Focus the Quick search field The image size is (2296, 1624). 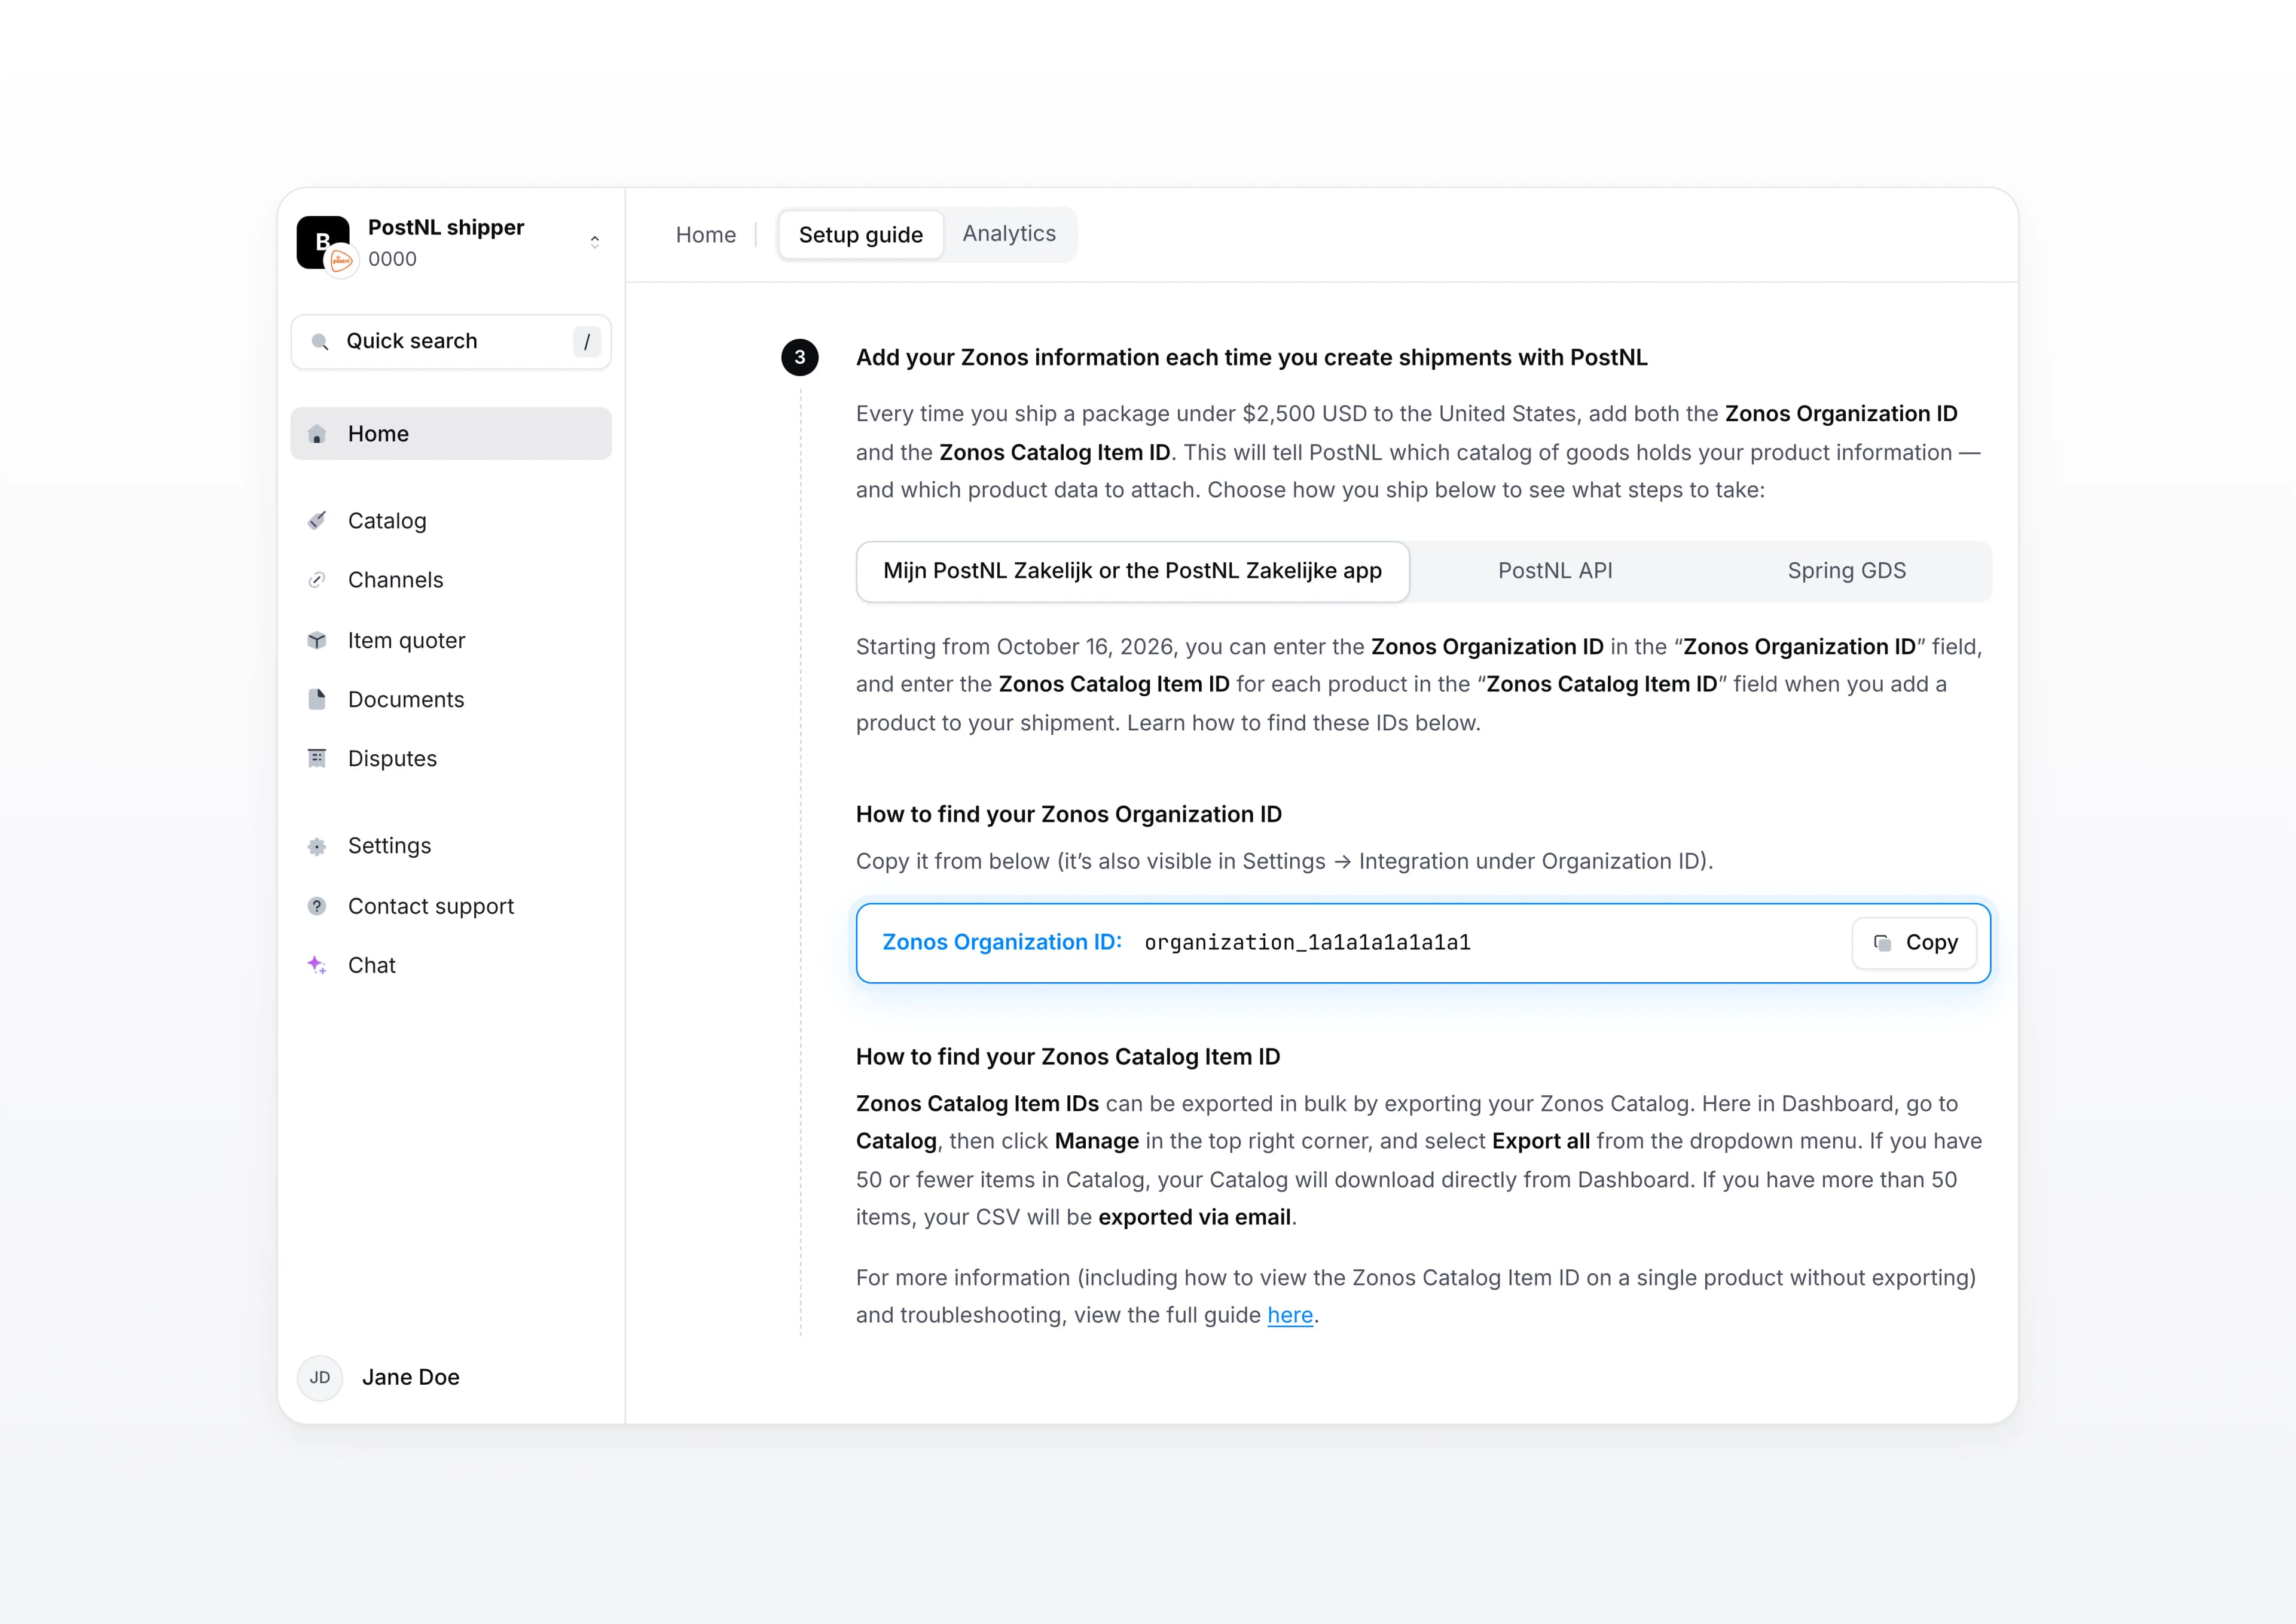(x=451, y=342)
